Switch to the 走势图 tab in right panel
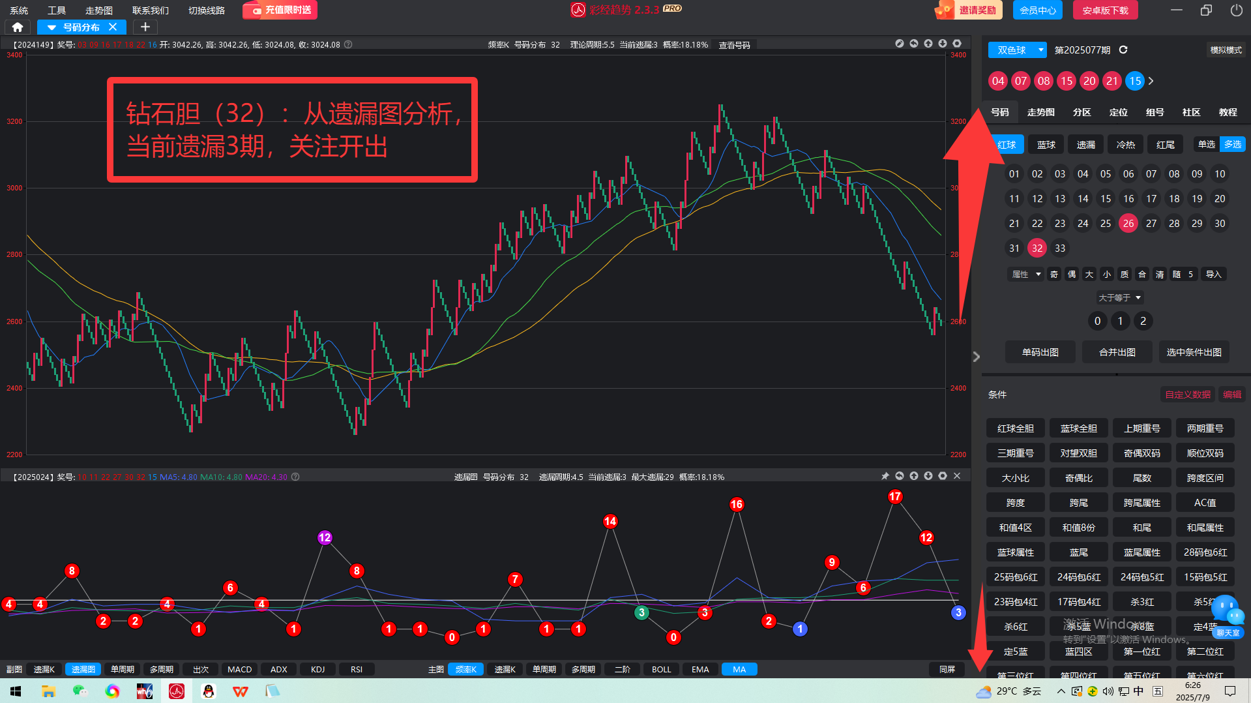This screenshot has height=703, width=1251. pyautogui.click(x=1041, y=112)
